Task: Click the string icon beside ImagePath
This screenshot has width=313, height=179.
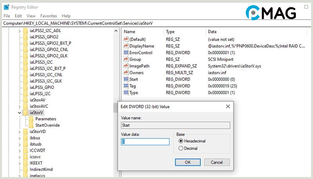Action: pos(126,66)
